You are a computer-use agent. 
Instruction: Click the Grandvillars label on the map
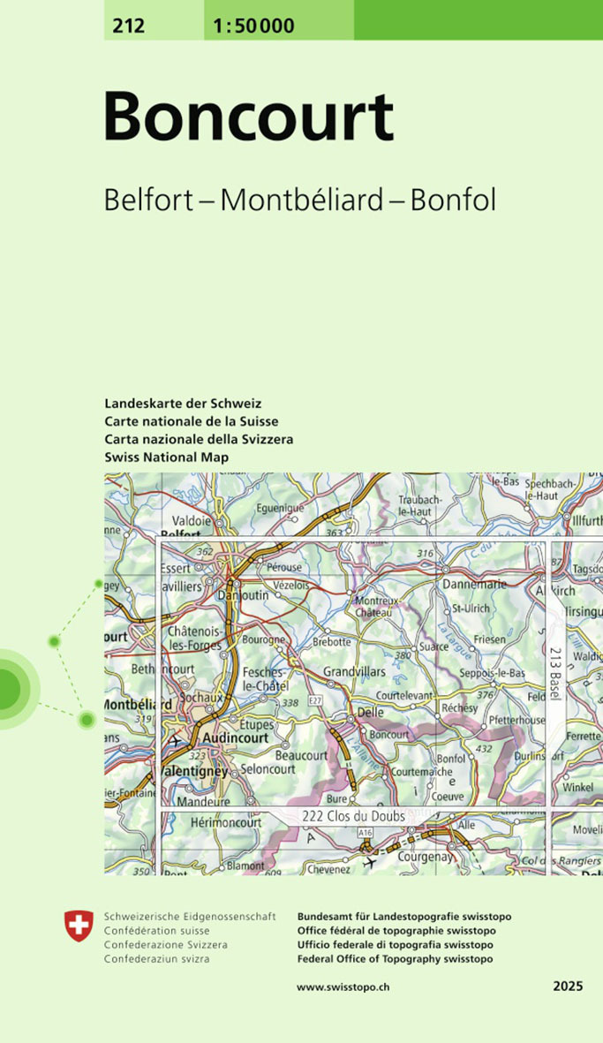354,672
